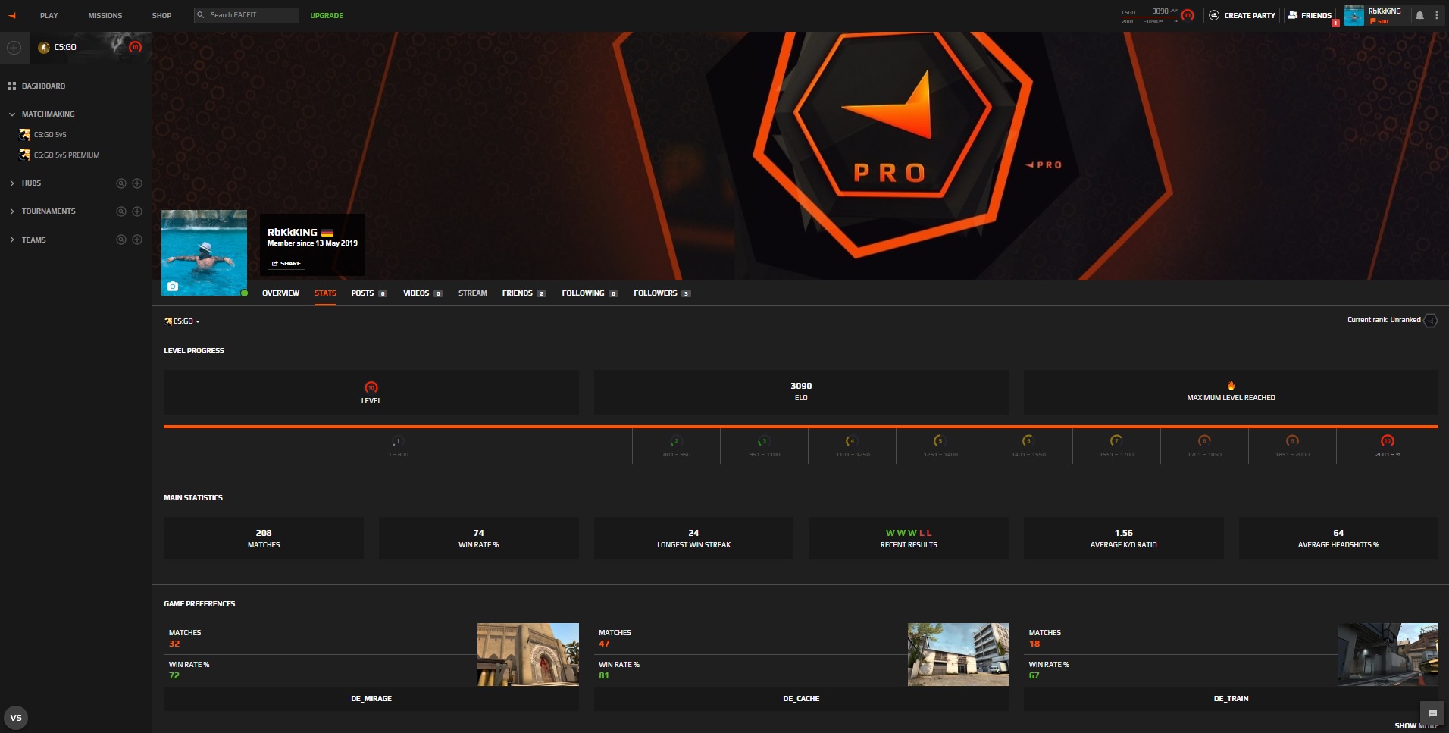Click the CREATE PARTY button
The height and width of the screenshot is (733, 1449).
point(1241,15)
